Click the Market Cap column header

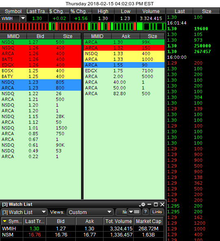tap(149, 221)
